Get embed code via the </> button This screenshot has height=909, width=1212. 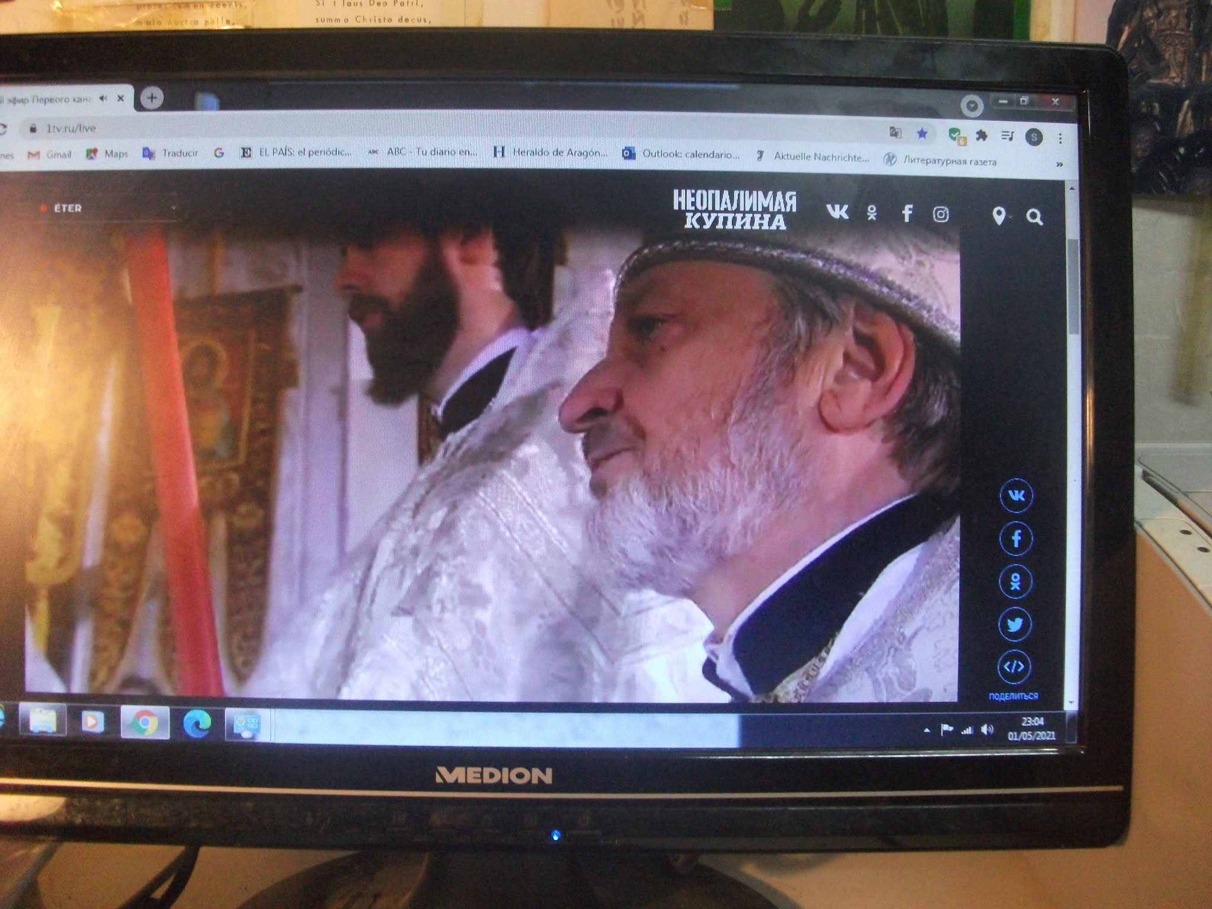click(x=1014, y=667)
